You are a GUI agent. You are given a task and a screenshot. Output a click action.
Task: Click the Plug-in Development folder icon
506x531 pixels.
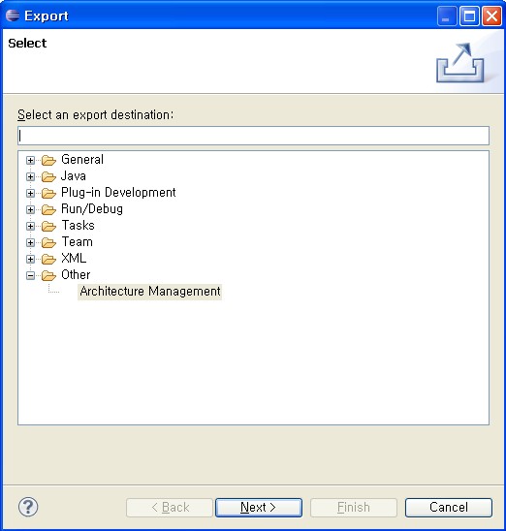click(x=48, y=193)
